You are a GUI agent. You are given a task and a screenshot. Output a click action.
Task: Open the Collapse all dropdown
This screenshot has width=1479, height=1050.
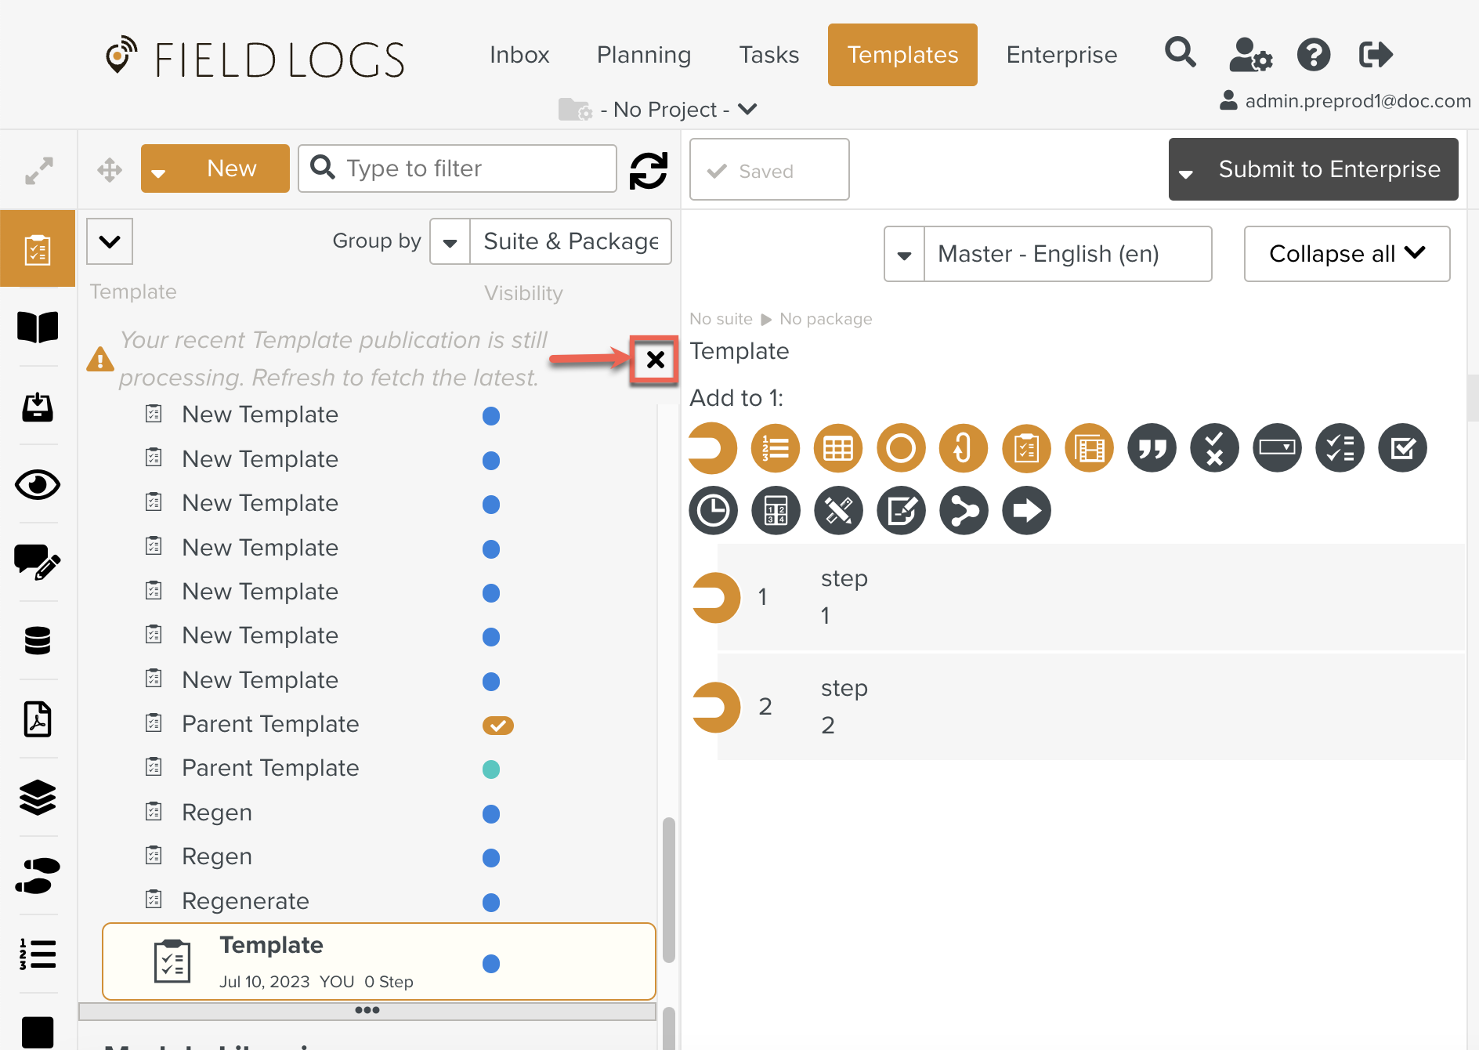tap(1347, 254)
